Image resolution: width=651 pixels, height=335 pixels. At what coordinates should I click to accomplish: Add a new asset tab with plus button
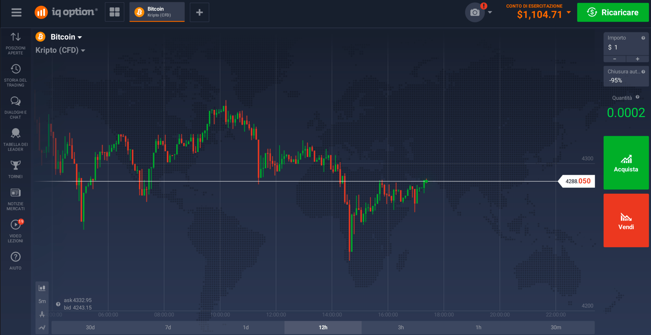coord(199,13)
